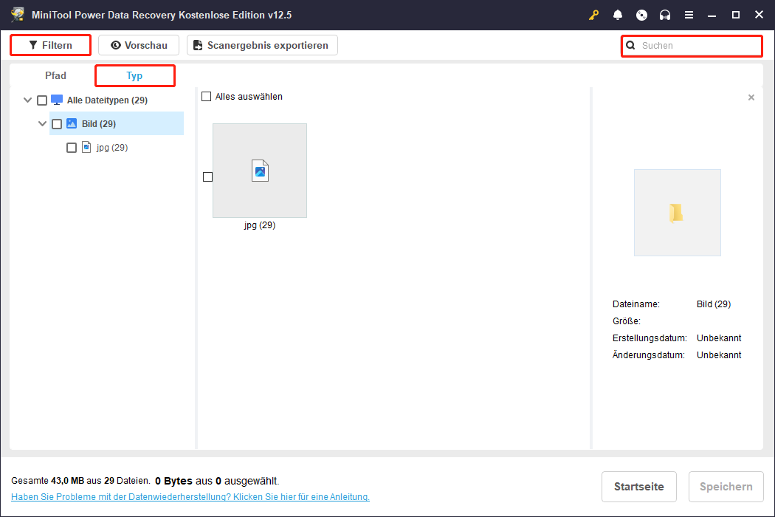
Task: Open the Datenwiederherstellung Anleitung help link
Action: tap(190, 497)
